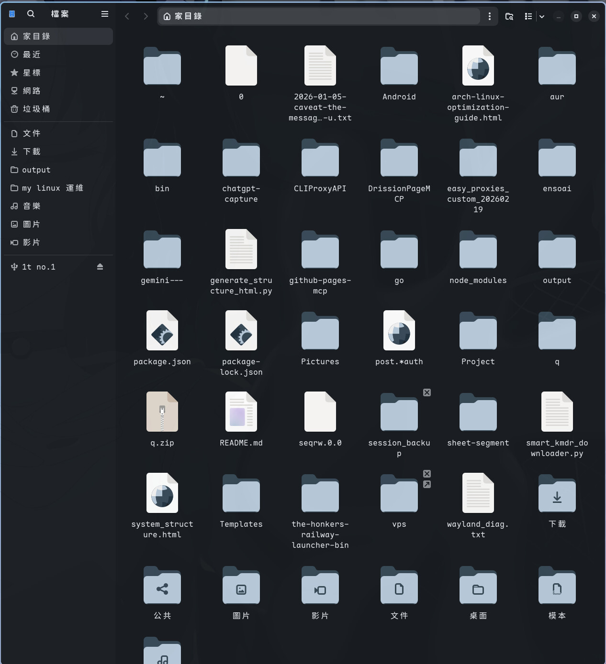Screen dimensions: 606x664
Task: Select the vps linked folder
Action: point(399,493)
